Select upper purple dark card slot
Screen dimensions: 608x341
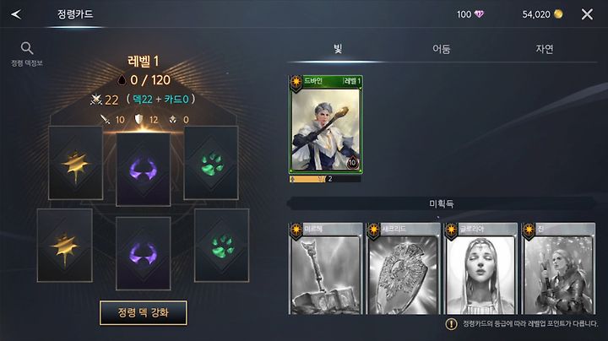coord(143,170)
